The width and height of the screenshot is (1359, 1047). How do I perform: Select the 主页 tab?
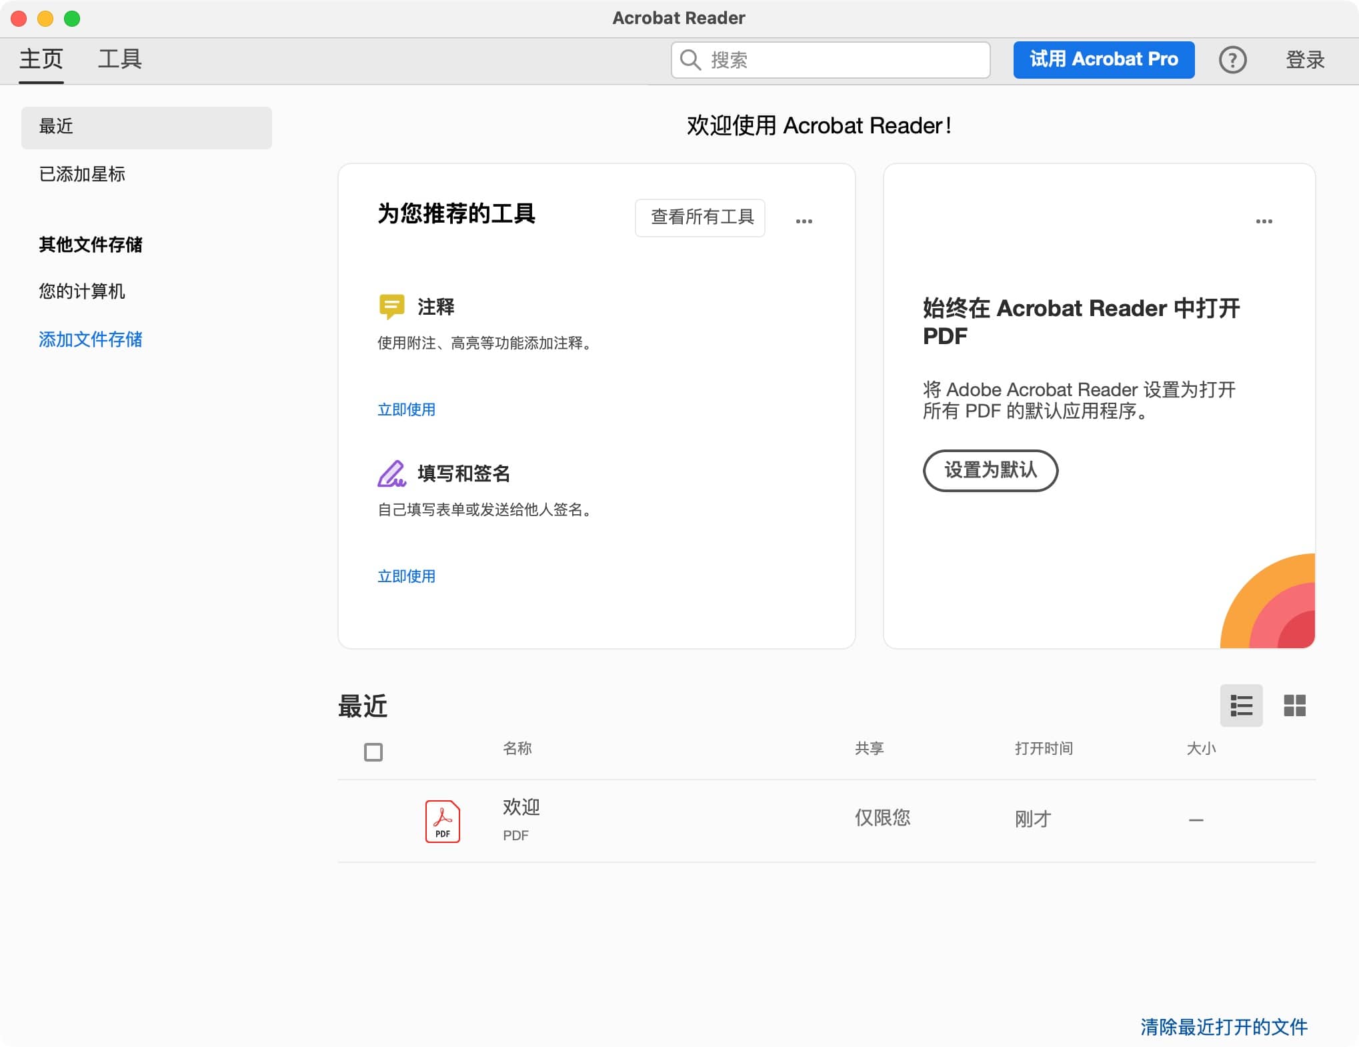pyautogui.click(x=41, y=59)
